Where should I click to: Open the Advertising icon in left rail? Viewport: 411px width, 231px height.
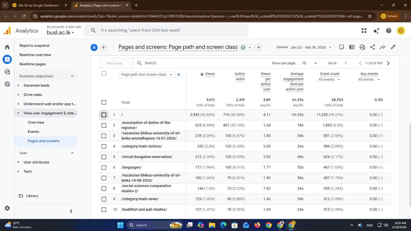pos(7,84)
